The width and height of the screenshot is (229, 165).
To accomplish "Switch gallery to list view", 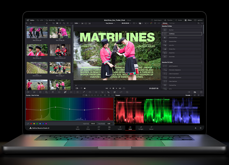I will (60, 23).
